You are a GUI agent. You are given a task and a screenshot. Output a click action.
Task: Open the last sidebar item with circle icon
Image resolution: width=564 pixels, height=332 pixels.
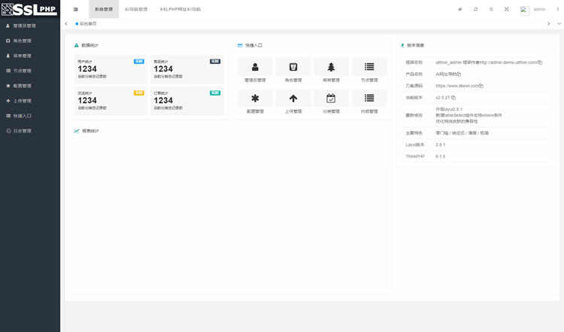coord(30,131)
